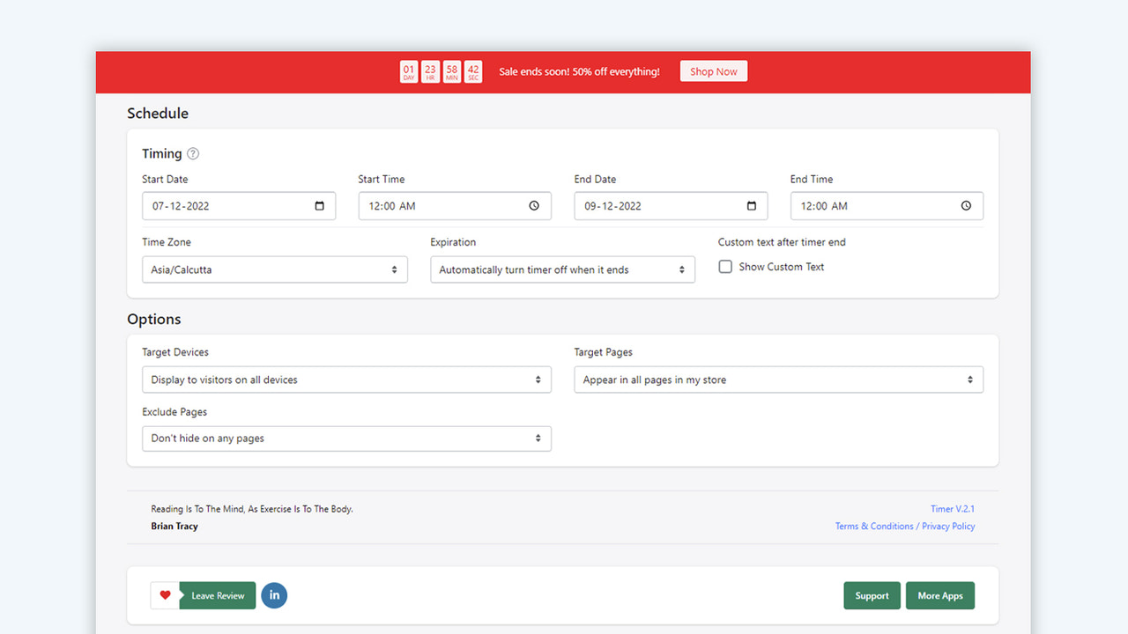Click the More Apps button
The height and width of the screenshot is (634, 1128).
pyautogui.click(x=939, y=595)
